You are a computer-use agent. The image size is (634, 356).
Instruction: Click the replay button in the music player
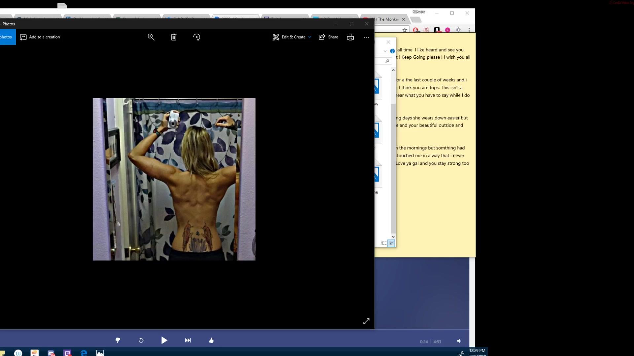pos(141,341)
